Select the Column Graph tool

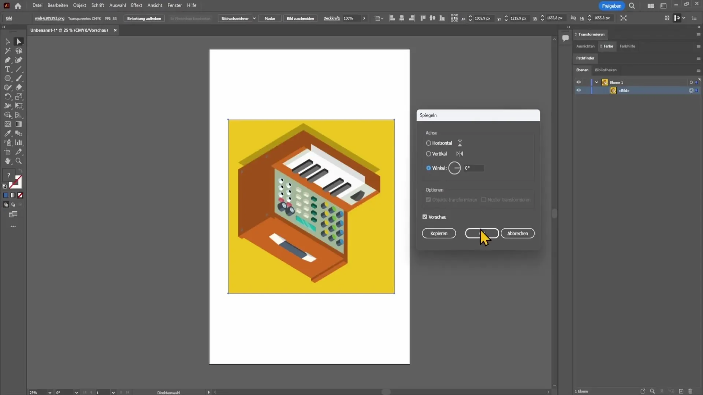(x=19, y=143)
